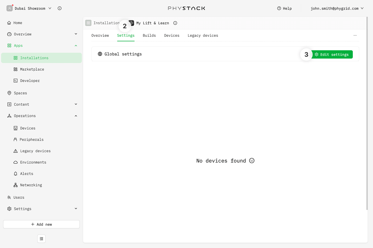Go to the Devices tab
373x248 pixels.
[172, 35]
